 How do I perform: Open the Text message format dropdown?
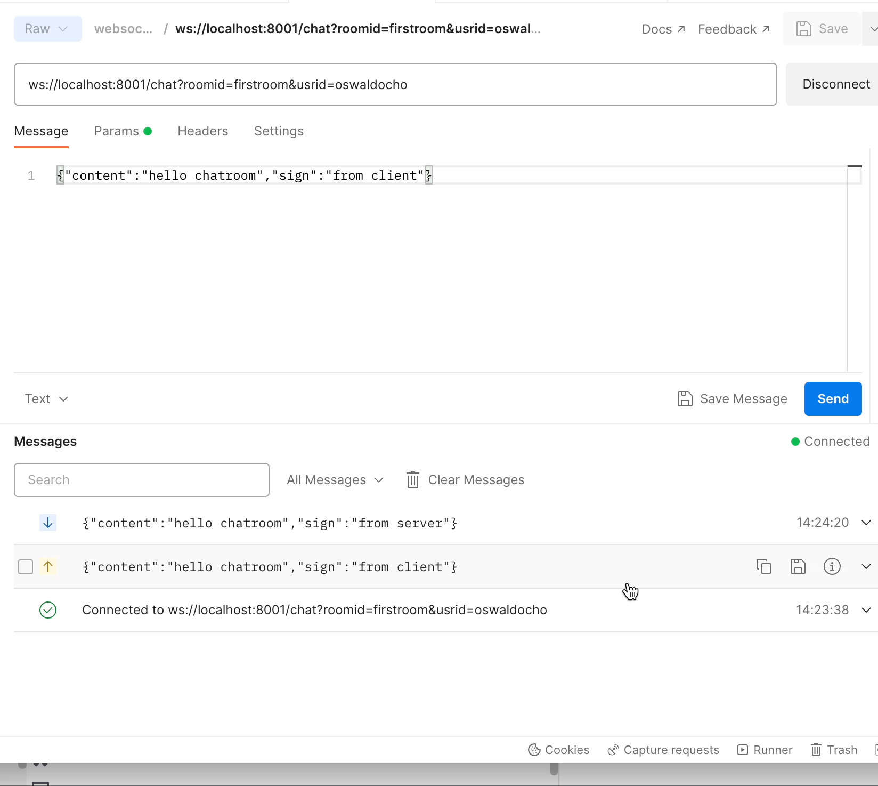(x=47, y=399)
